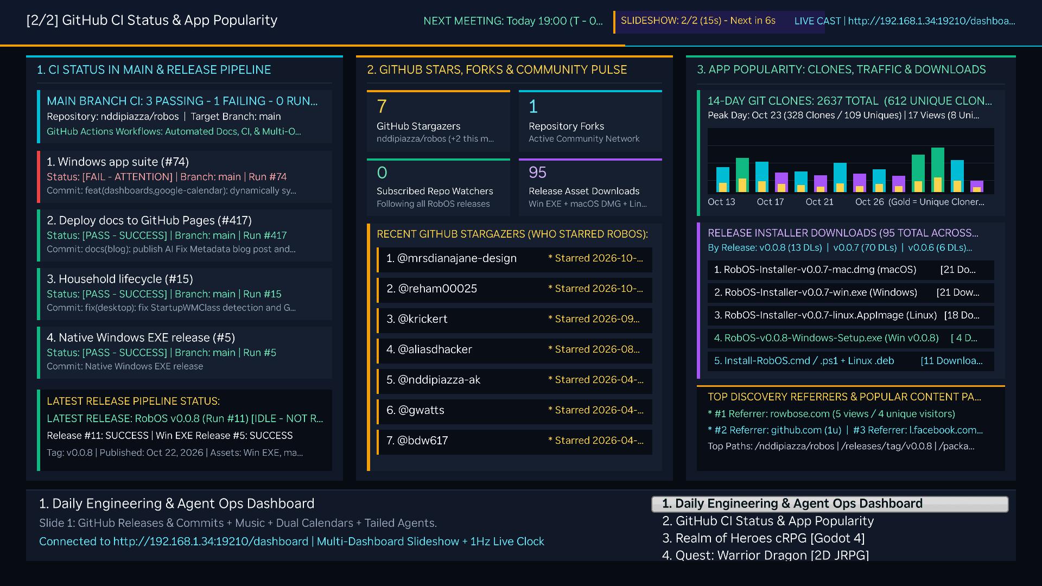Click the Release Asset Downloads 95 card
The width and height of the screenshot is (1042, 586).
(x=590, y=187)
